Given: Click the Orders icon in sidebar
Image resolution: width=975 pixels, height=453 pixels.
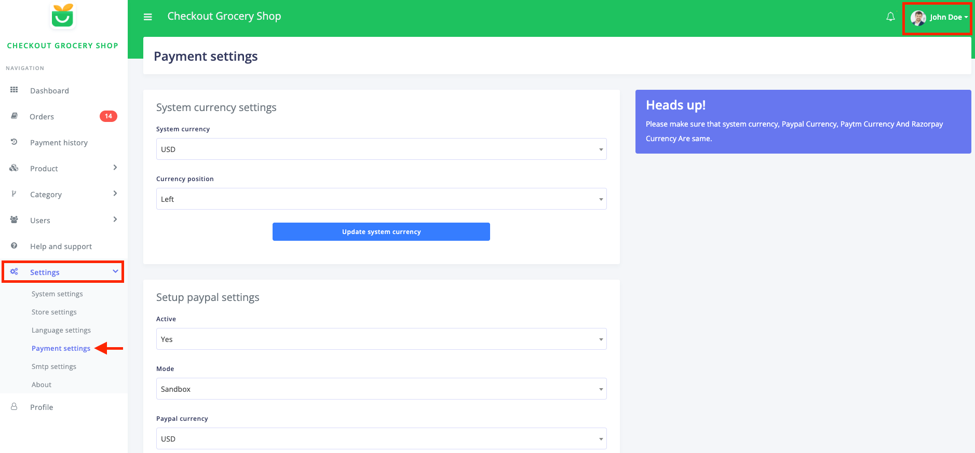Looking at the screenshot, I should click(14, 116).
